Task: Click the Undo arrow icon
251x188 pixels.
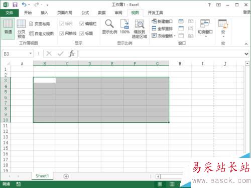Action: 24,5
